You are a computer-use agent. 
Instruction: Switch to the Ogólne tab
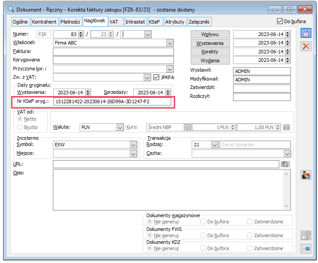(x=20, y=22)
